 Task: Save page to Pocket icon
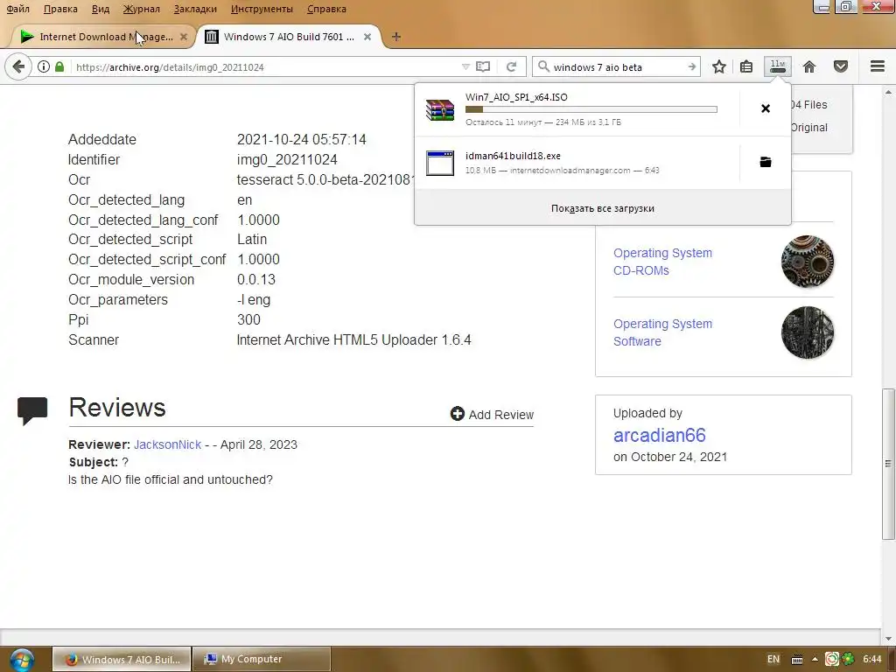click(x=841, y=66)
